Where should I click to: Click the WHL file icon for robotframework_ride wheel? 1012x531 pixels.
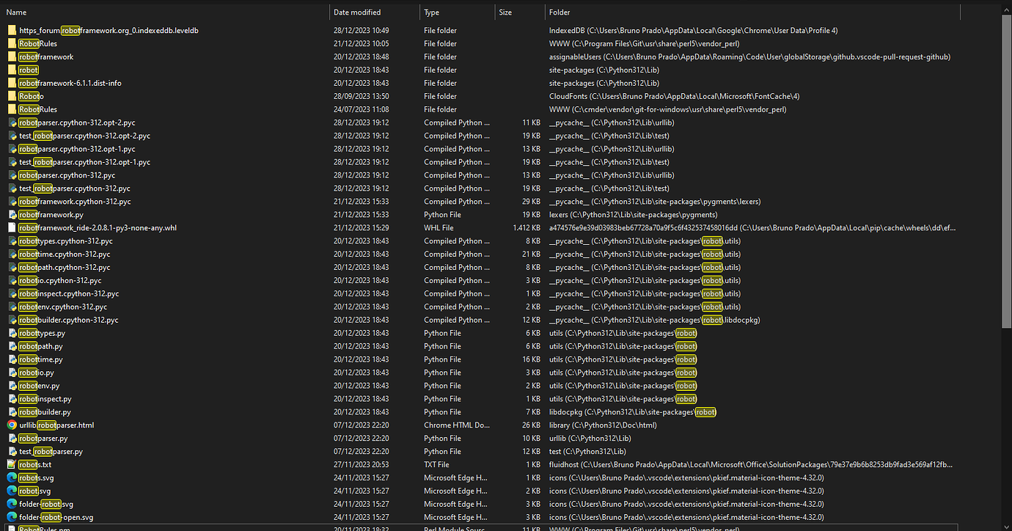click(x=11, y=227)
